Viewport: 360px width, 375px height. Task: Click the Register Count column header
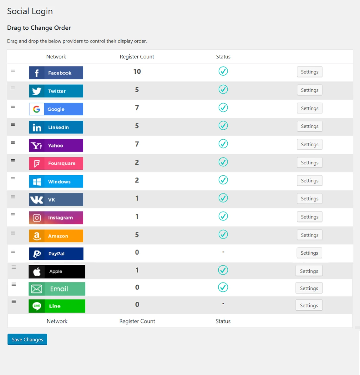click(x=137, y=57)
